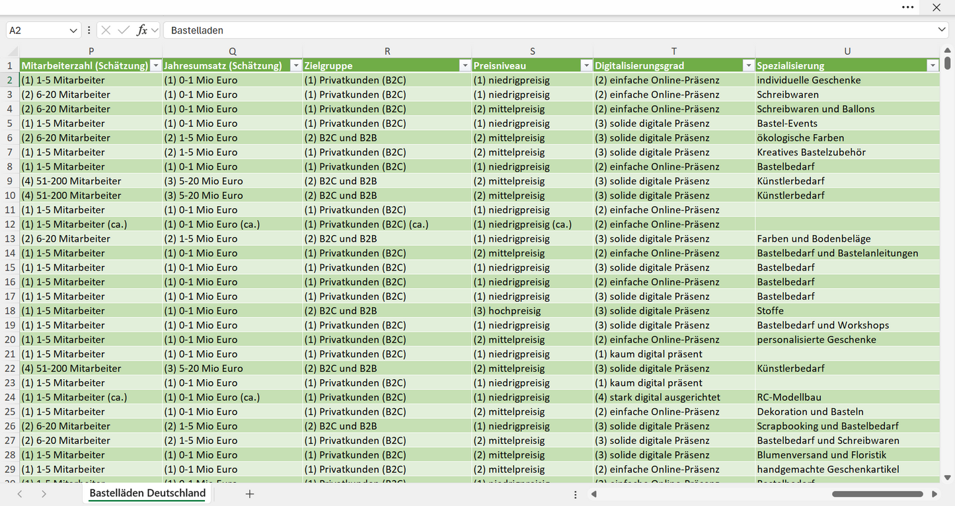Select cell 'Bastelbedarf und Schreibwaren'

(847, 441)
